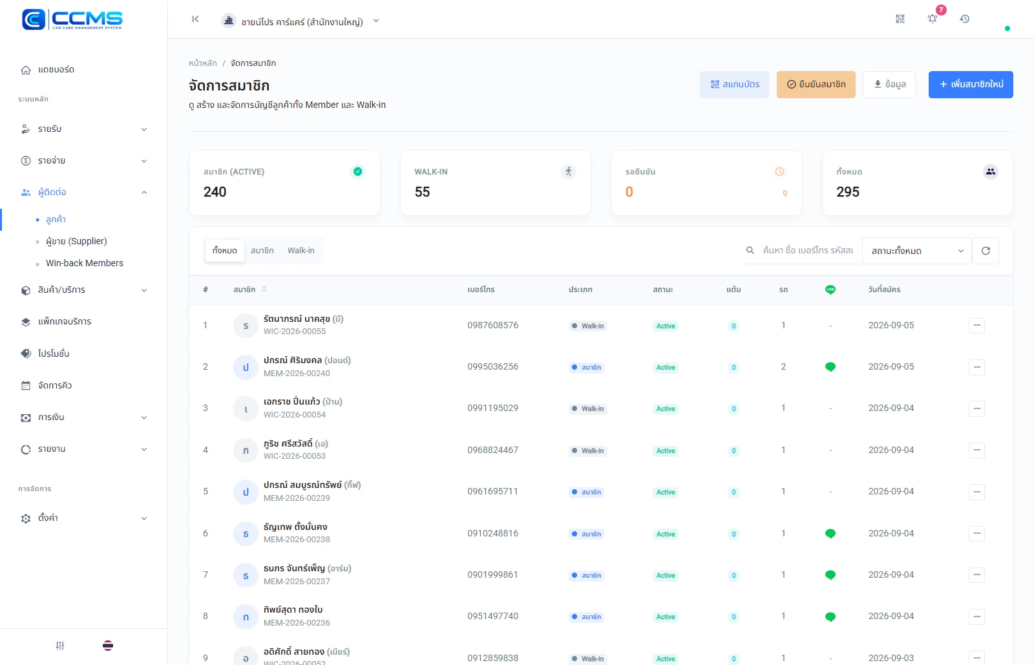This screenshot has width=1034, height=665.
Task: Click avatar of ปกรณ์ สมบูรณ์ทรัพย์
Action: click(246, 492)
